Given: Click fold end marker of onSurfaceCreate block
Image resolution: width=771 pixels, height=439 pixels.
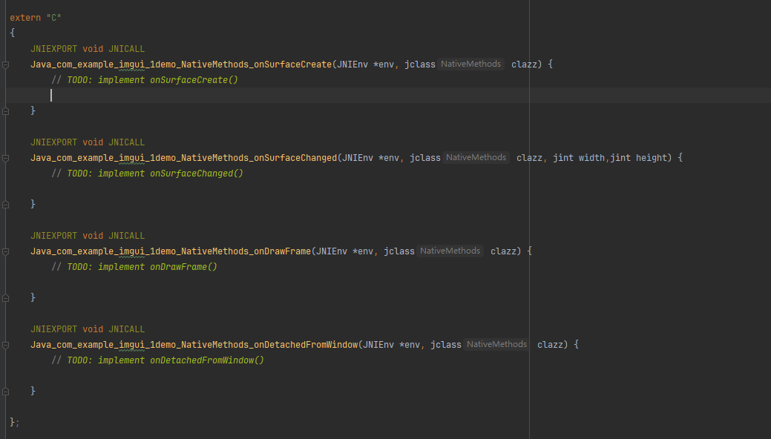Looking at the screenshot, I should pyautogui.click(x=5, y=110).
